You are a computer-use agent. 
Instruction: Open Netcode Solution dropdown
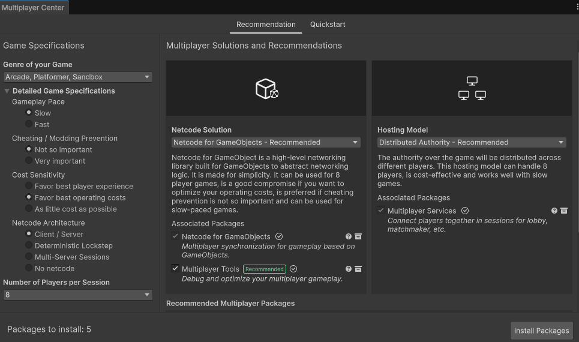266,143
